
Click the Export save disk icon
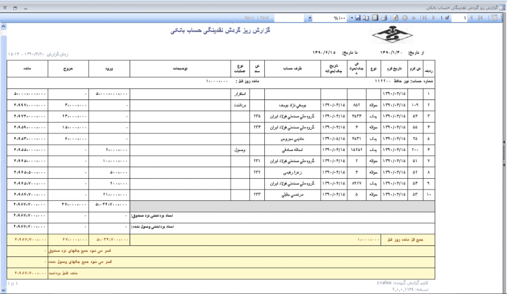coord(356,18)
